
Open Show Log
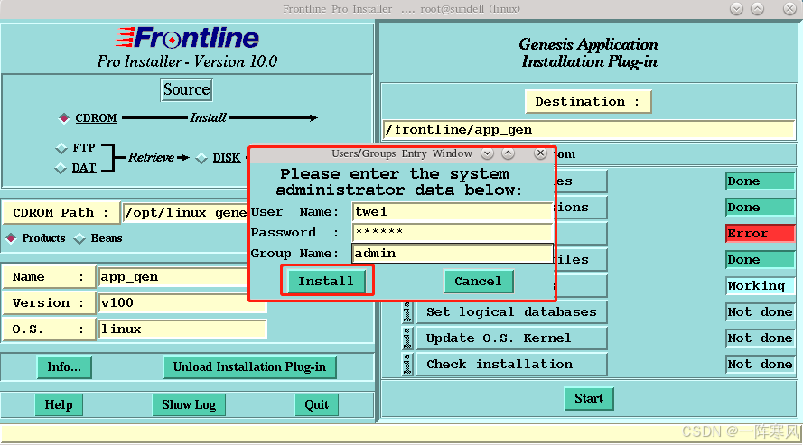[x=189, y=405]
